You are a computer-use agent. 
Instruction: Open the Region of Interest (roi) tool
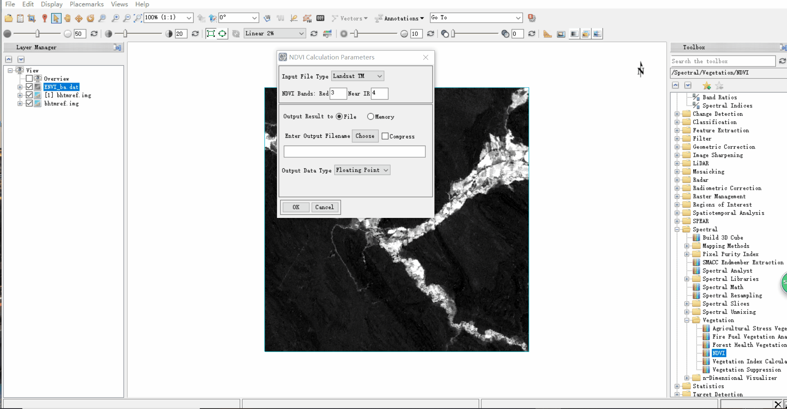[x=307, y=18]
